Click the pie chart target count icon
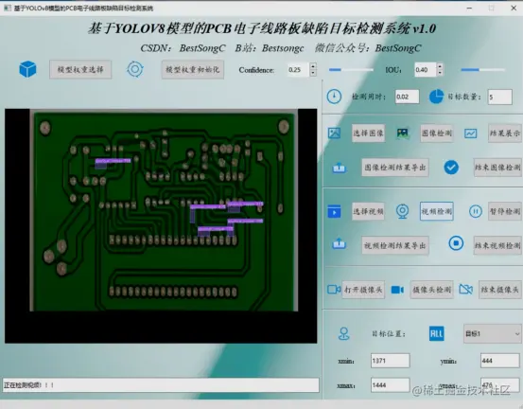 tap(436, 97)
